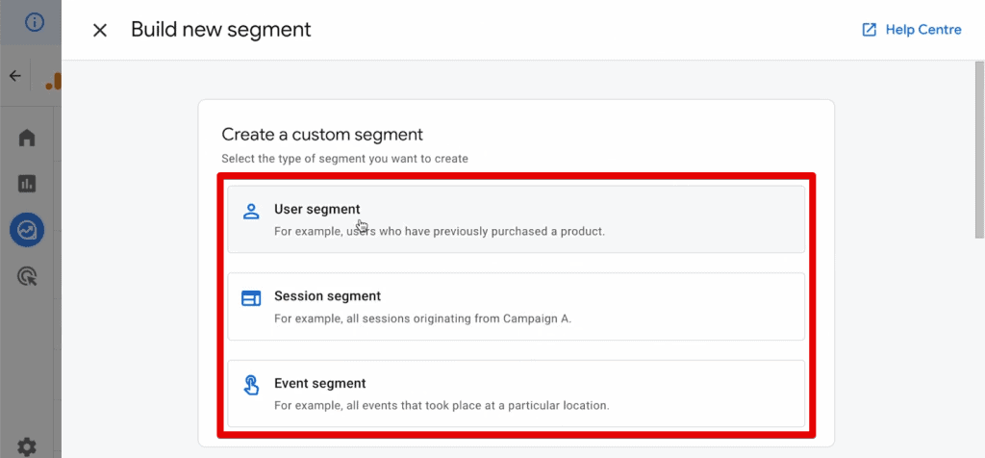Screen dimensions: 985x458
Task: Click the back arrow in the sidebar
Action: pos(15,76)
